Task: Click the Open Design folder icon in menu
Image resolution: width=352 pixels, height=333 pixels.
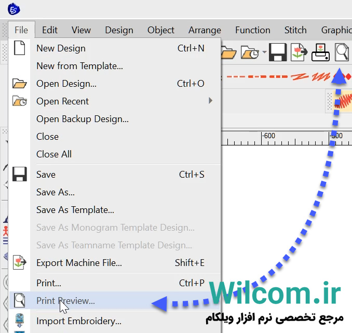Action: (x=20, y=83)
